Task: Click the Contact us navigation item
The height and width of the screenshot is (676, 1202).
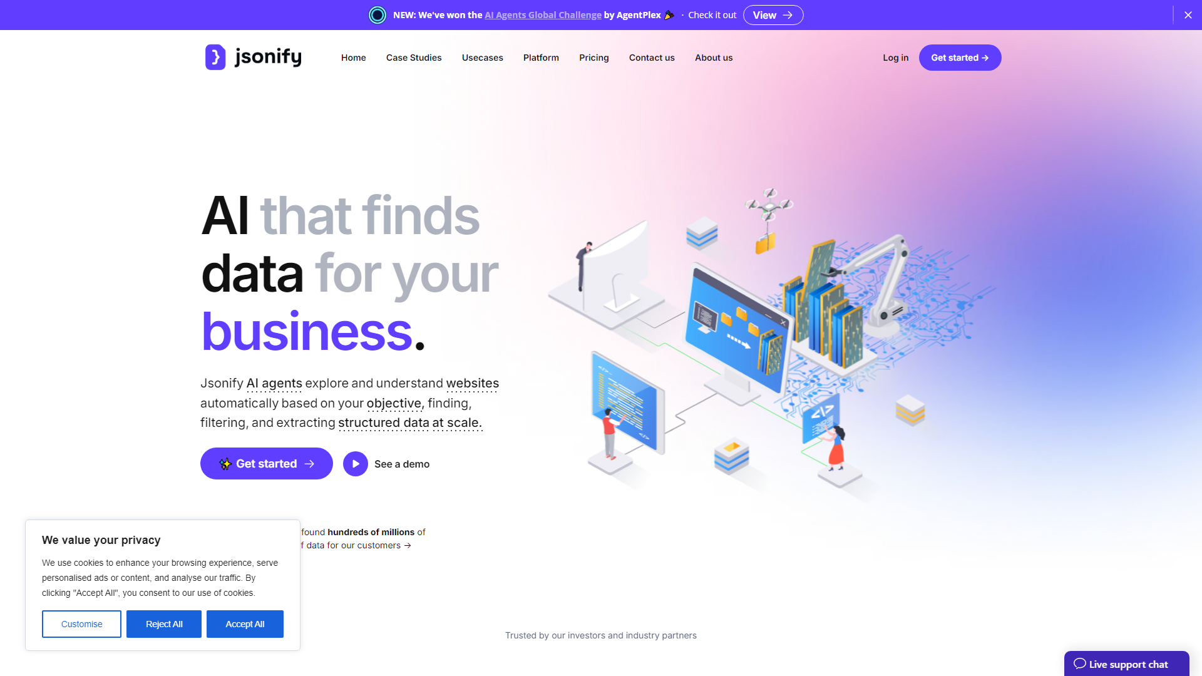Action: click(652, 57)
